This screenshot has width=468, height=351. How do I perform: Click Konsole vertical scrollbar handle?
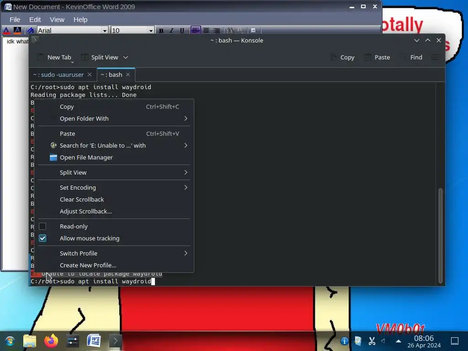tap(440, 235)
